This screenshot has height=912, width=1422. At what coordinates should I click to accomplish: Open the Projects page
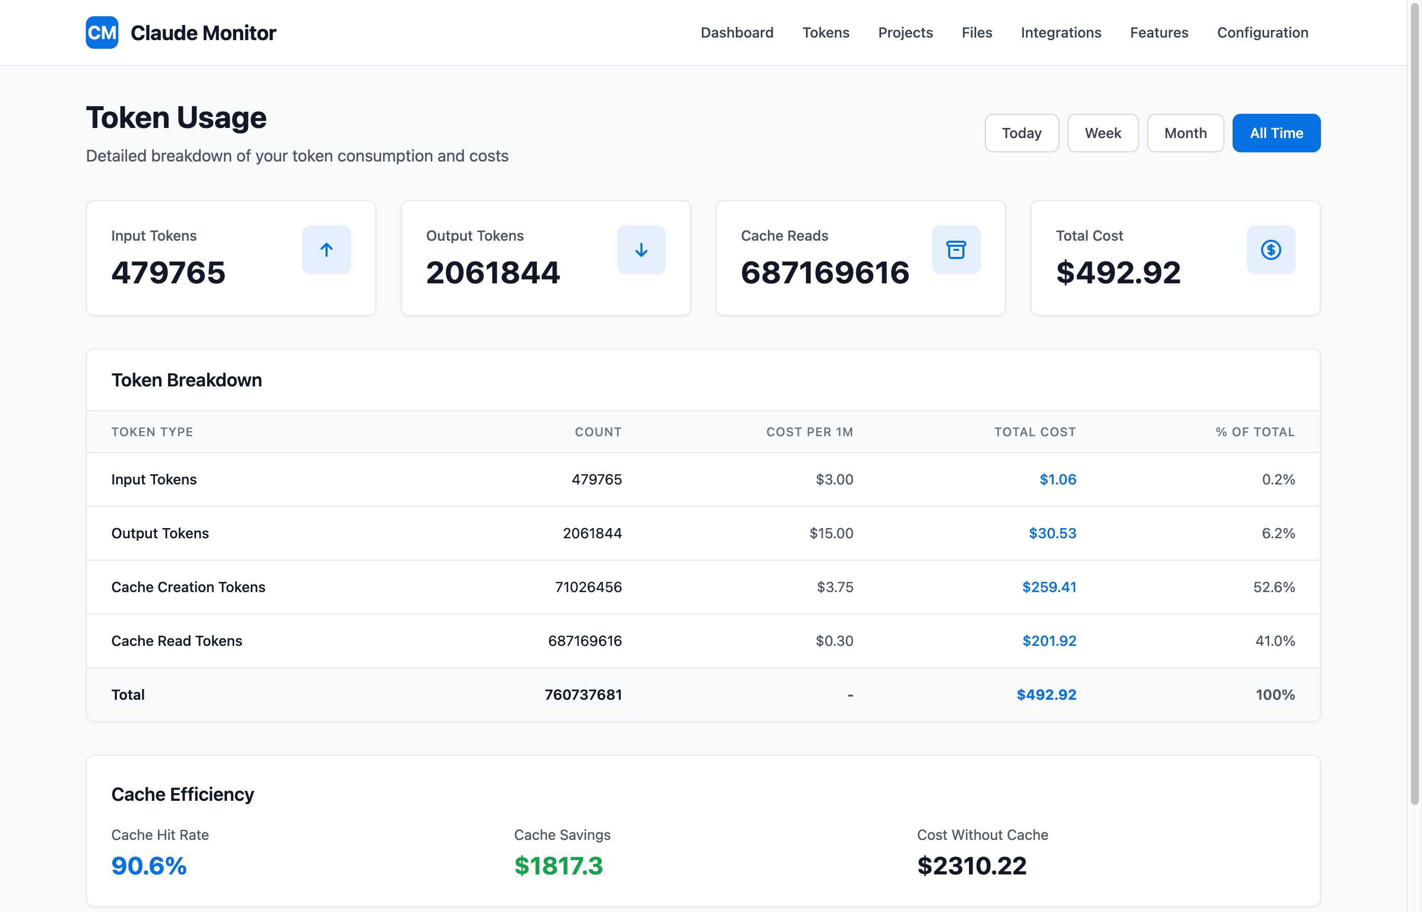click(x=906, y=32)
